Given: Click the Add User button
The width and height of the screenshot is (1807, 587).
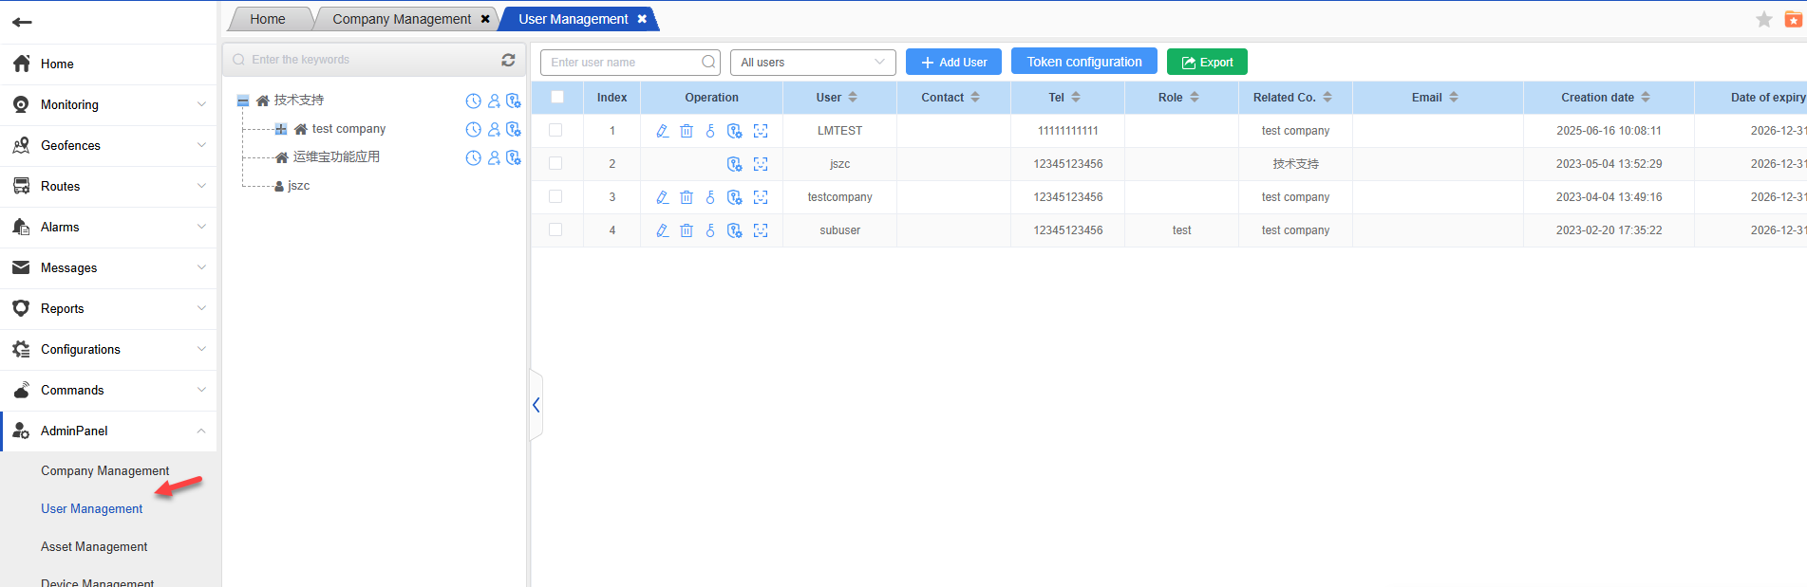Looking at the screenshot, I should pos(953,63).
